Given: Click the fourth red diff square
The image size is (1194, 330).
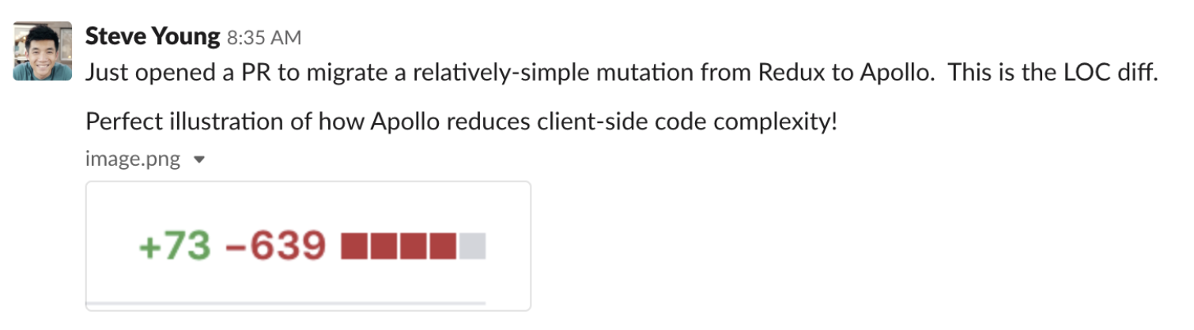Looking at the screenshot, I should click(x=443, y=246).
